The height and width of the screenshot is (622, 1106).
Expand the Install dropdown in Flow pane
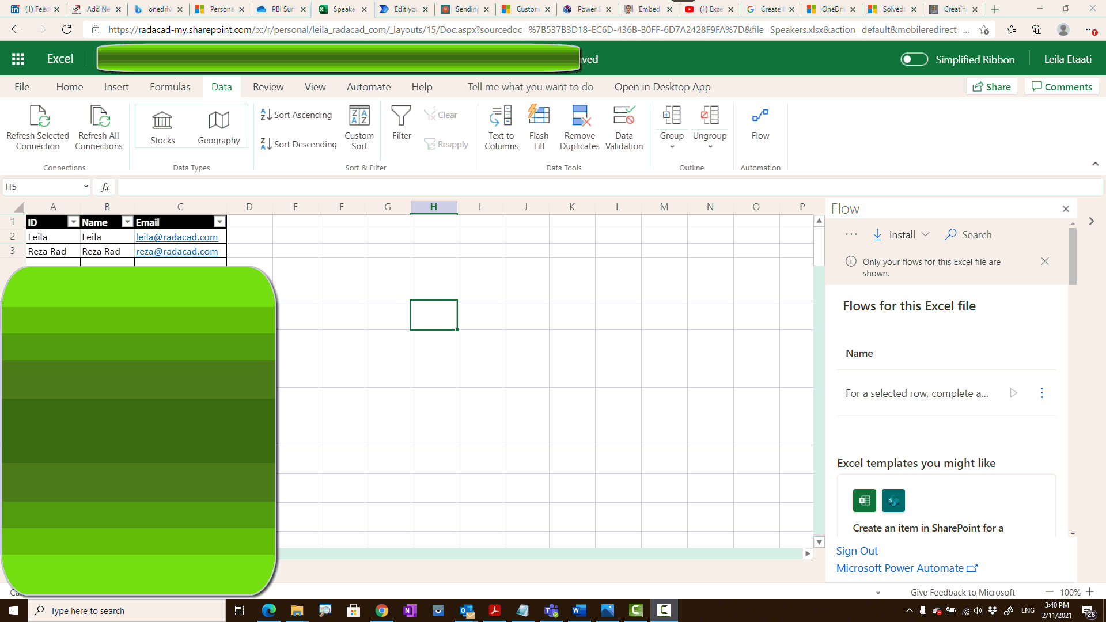(926, 234)
